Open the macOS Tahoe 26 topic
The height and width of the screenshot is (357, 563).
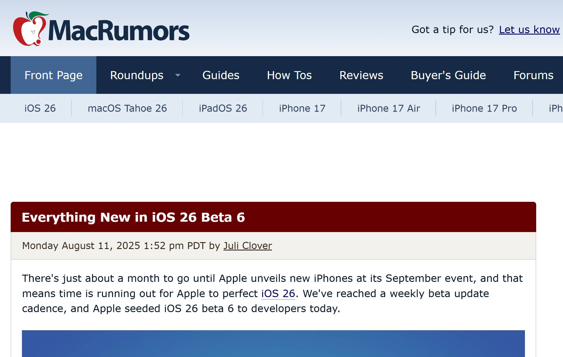pyautogui.click(x=127, y=108)
